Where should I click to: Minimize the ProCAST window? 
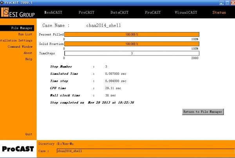[221, 3]
